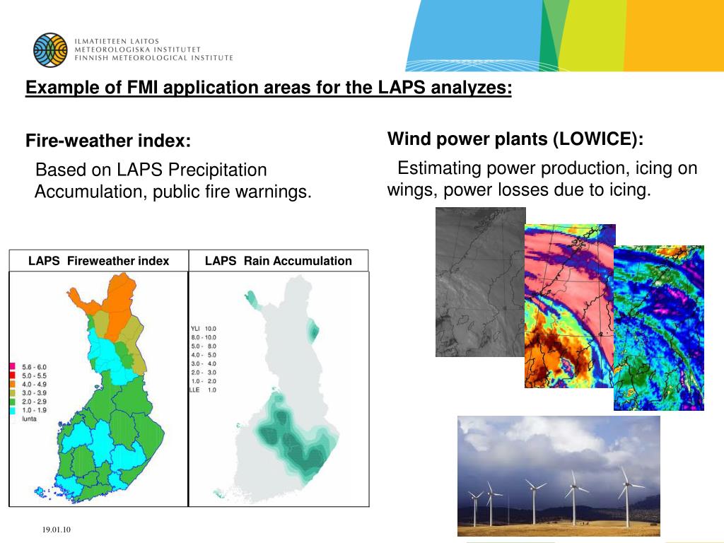The image size is (724, 543).
Task: Click the '5.0 - 8.0' rain legend entry
Action: [x=203, y=346]
